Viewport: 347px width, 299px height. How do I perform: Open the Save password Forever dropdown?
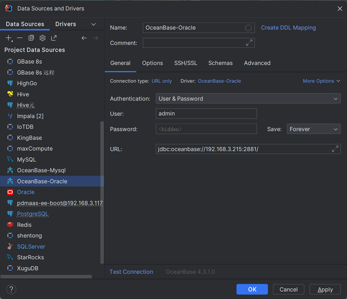[313, 129]
